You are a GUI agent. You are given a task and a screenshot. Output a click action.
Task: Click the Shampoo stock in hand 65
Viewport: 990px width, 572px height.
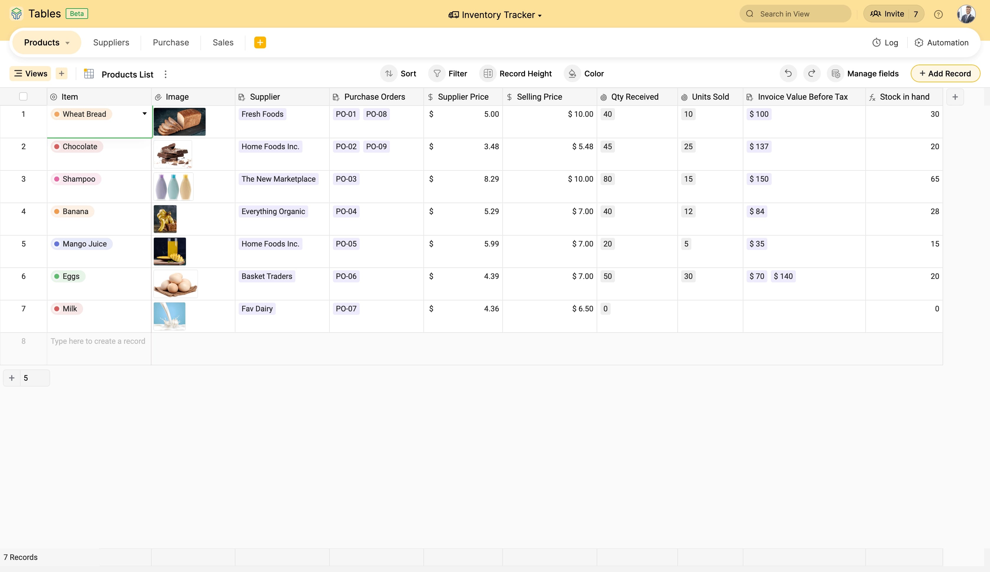(935, 179)
